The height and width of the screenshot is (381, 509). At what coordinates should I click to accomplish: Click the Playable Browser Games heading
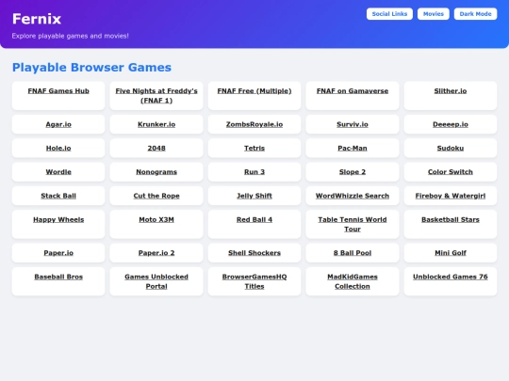(91, 68)
